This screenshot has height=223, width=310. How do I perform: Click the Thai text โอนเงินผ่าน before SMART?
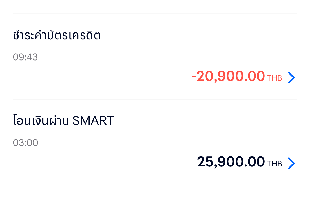point(41,121)
